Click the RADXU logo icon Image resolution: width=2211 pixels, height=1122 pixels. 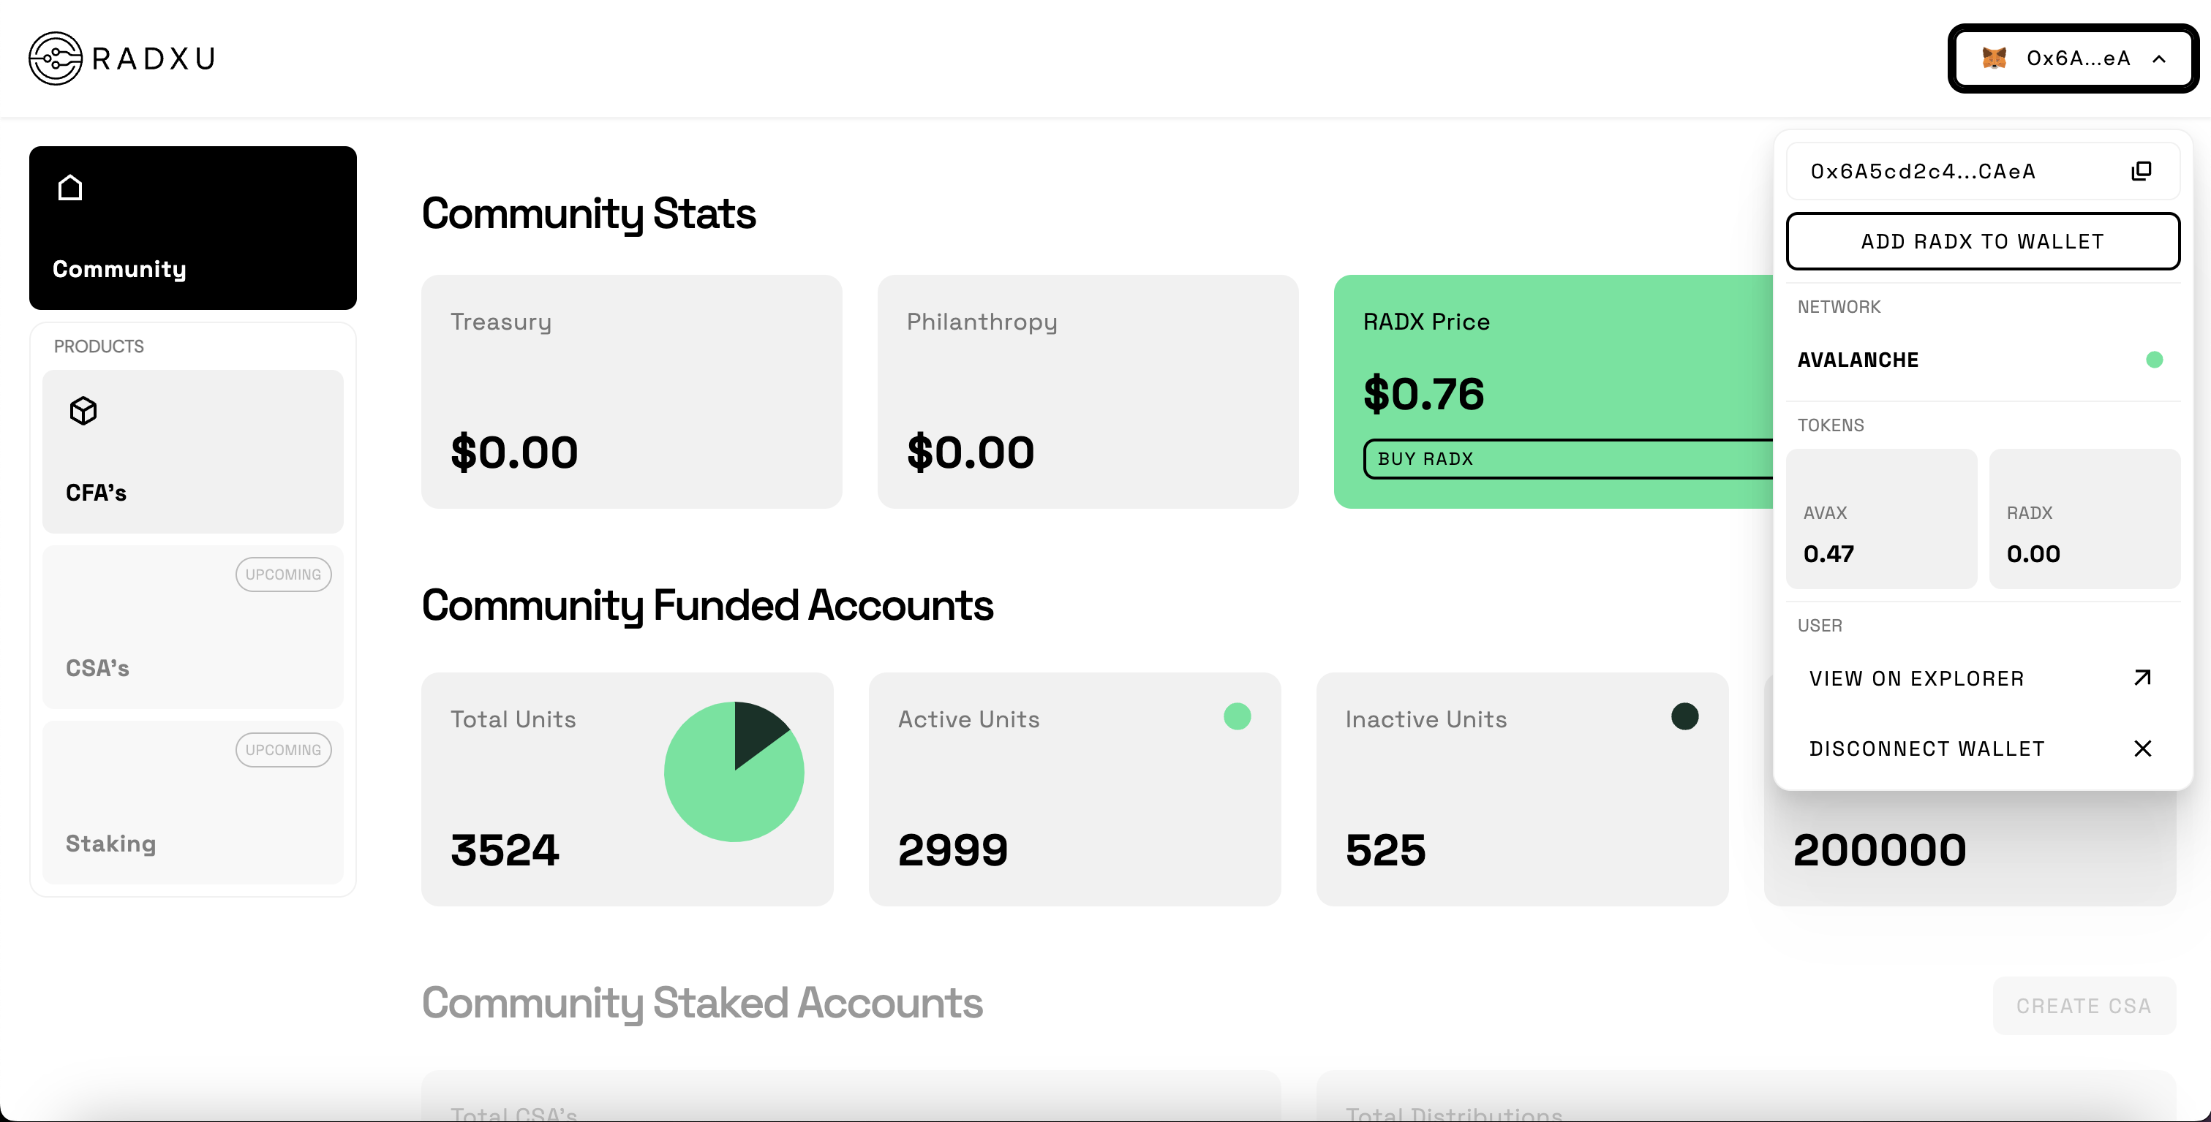pos(55,58)
